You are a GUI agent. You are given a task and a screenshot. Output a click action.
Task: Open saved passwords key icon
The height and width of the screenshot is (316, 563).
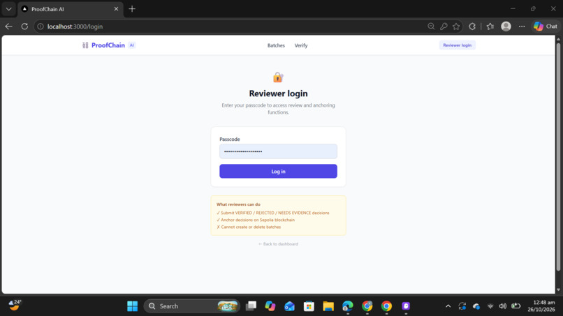click(444, 27)
